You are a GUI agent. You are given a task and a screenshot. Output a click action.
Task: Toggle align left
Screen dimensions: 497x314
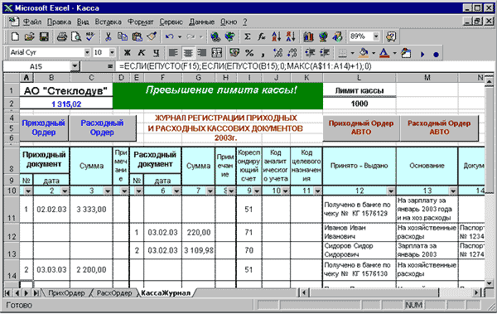tap(173, 53)
